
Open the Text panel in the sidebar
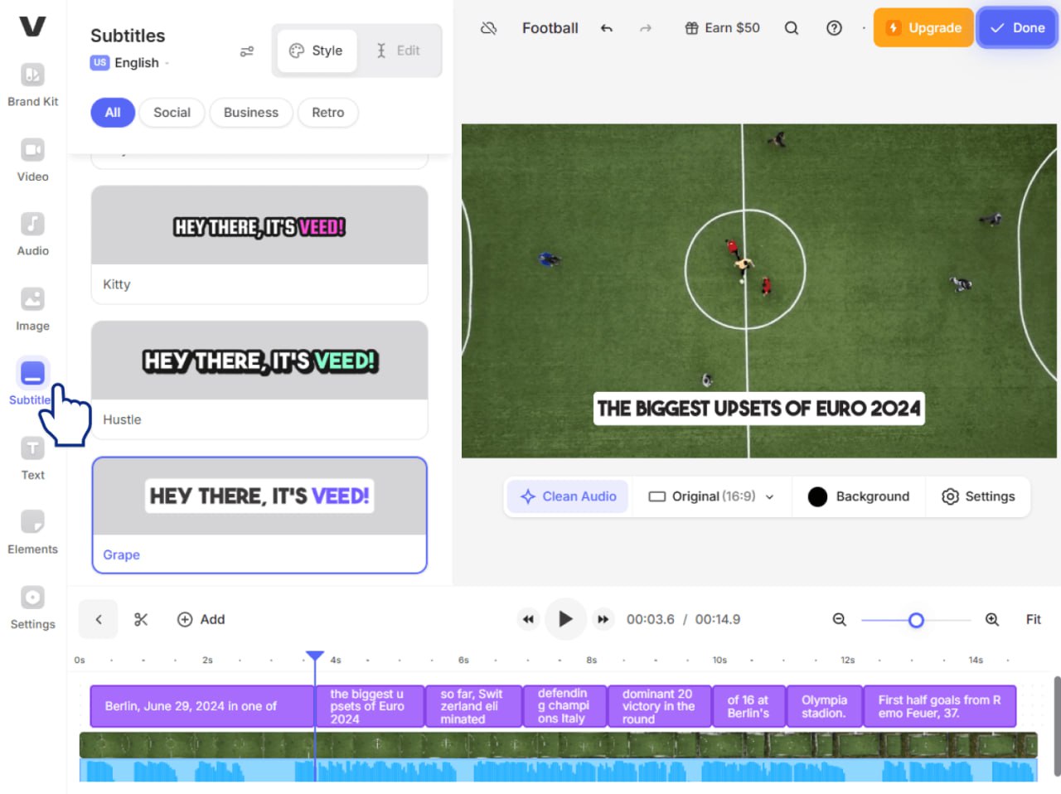coord(31,457)
